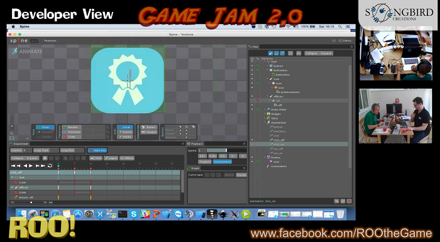Screen dimensions: 440x242
Task: Activate the Rotate transform tool
Action: (x=72, y=127)
